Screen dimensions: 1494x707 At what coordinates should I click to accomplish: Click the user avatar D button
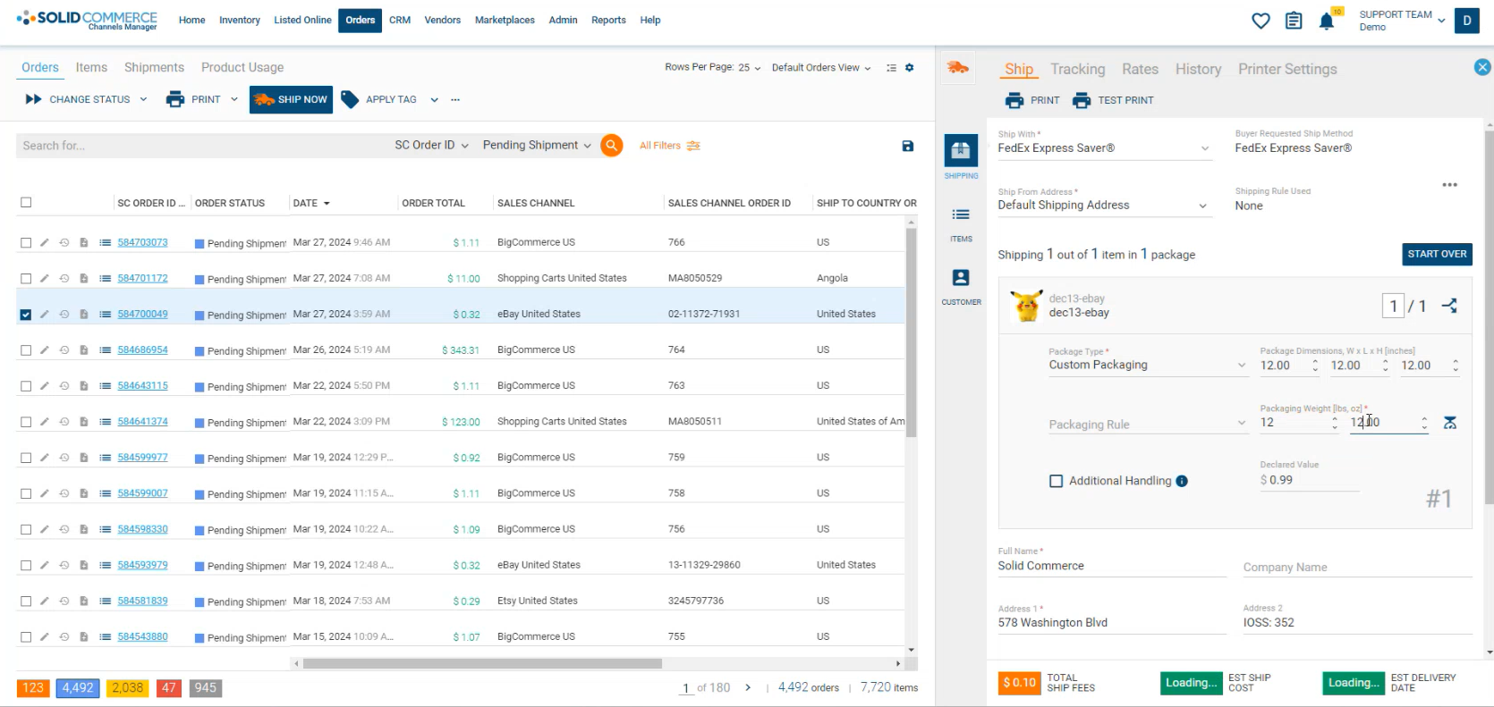[1467, 21]
